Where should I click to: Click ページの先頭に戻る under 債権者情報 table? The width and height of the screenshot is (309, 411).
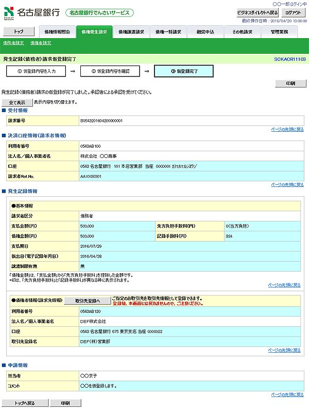[284, 351]
